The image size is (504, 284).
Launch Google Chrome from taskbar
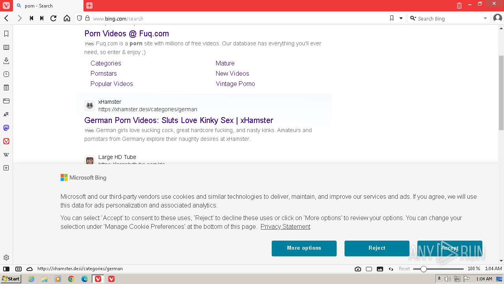point(71,279)
